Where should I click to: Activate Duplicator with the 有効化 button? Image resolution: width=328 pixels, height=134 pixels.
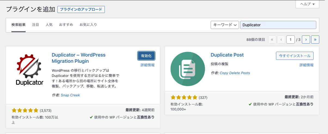pos(146,56)
